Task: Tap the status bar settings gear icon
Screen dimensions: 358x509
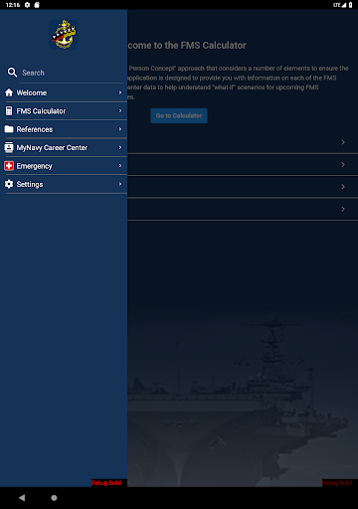Action: click(27, 5)
